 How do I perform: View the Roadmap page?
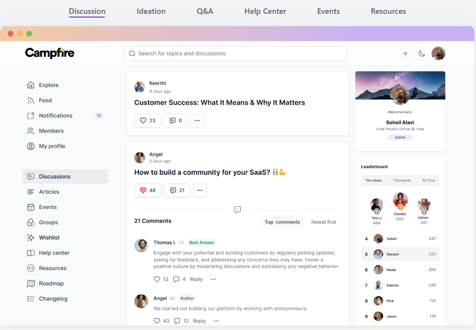51,283
